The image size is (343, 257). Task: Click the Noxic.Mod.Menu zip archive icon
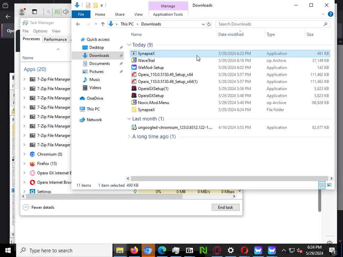pyautogui.click(x=134, y=102)
